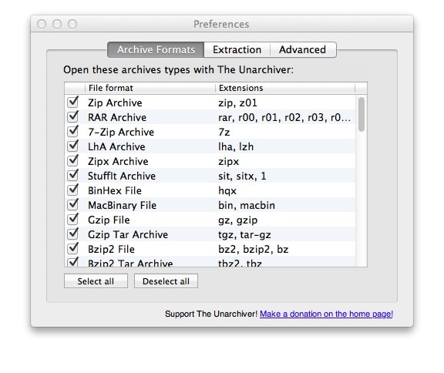444x373 pixels.
Task: Close the Preferences window
Action: [42, 24]
